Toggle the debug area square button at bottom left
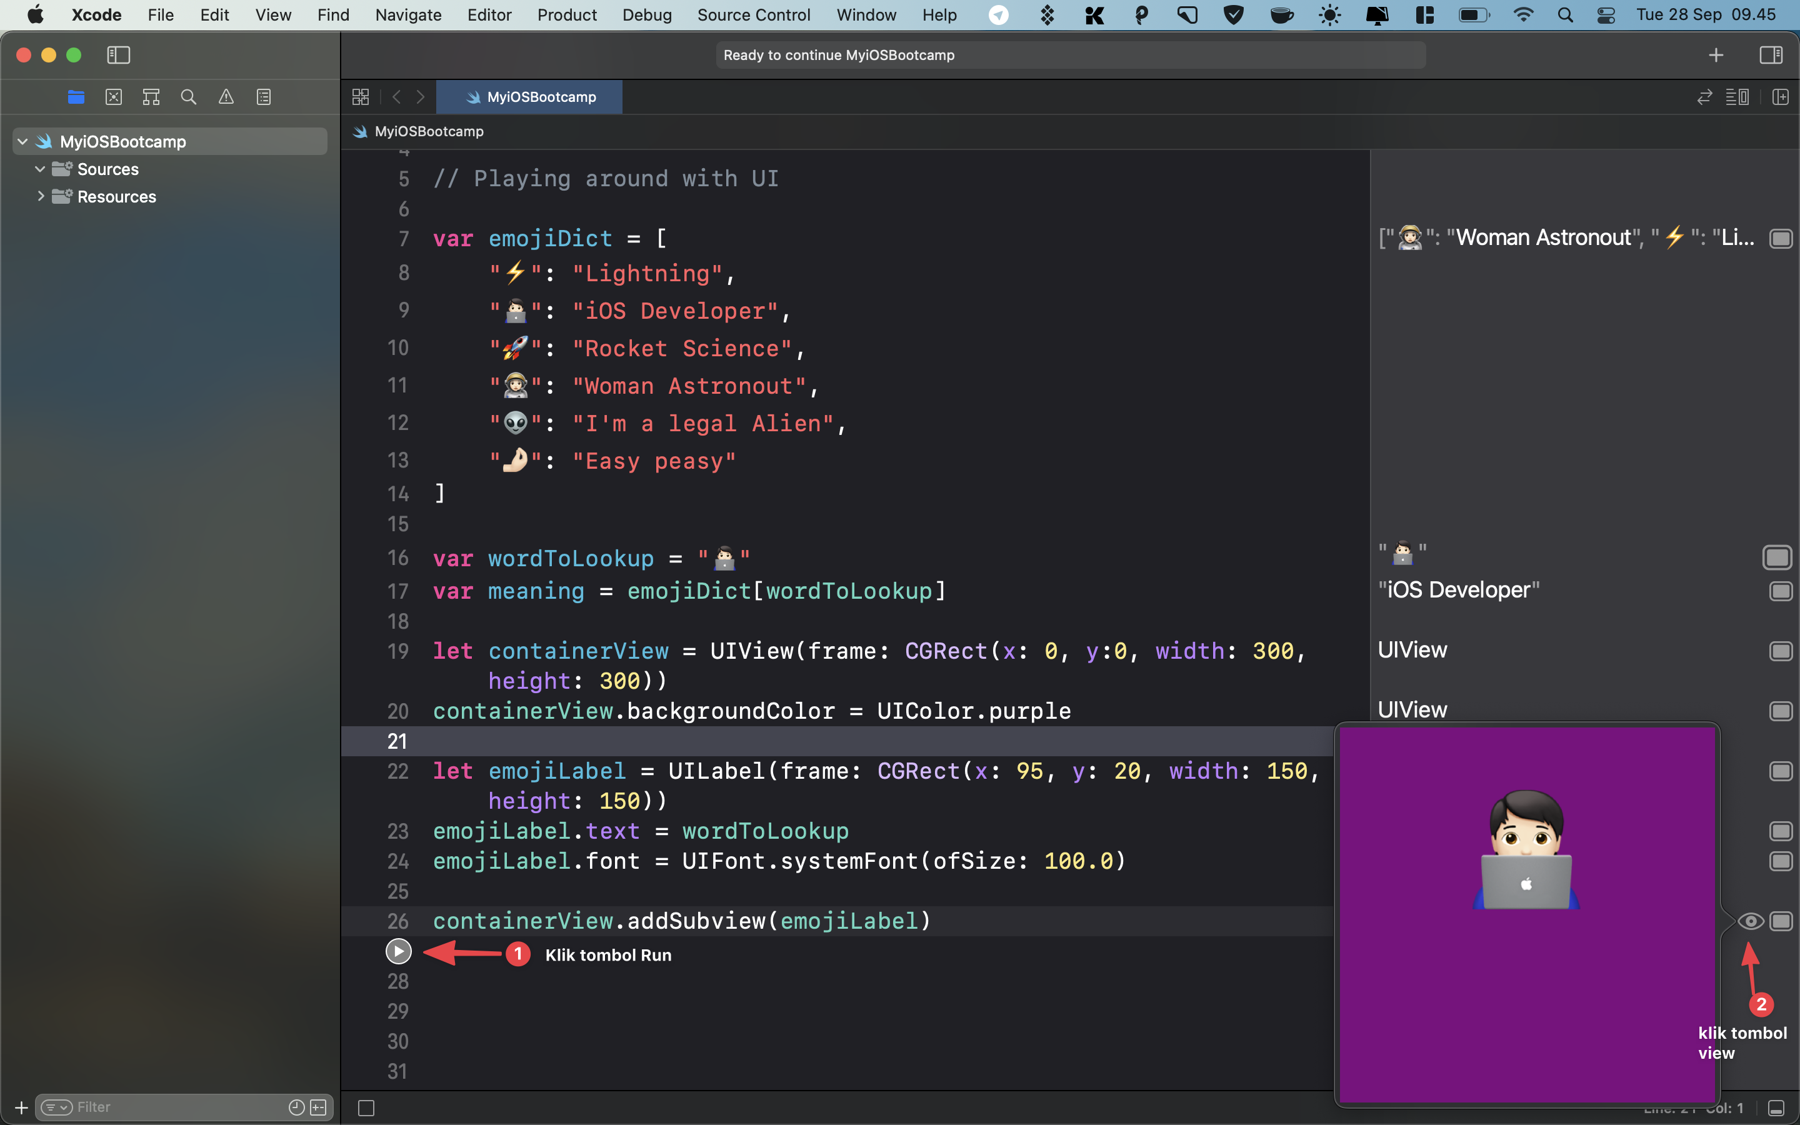The height and width of the screenshot is (1125, 1800). pos(366,1108)
